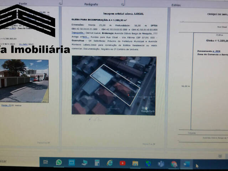Open WhatsApp from the taskbar
Viewport: 228px width, 171px height.
click(x=59, y=162)
